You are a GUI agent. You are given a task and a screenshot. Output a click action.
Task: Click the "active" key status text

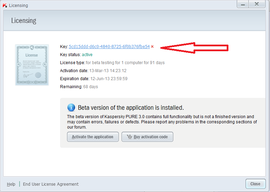(x=87, y=55)
